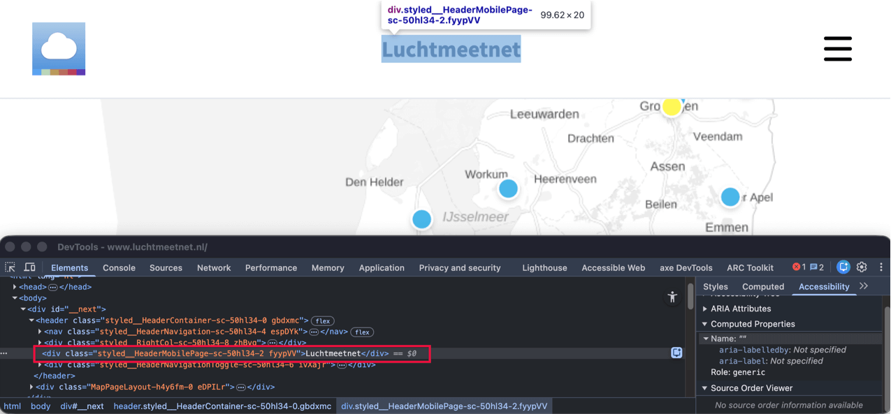Switch to the Console tab
The width and height of the screenshot is (891, 414).
tap(119, 267)
